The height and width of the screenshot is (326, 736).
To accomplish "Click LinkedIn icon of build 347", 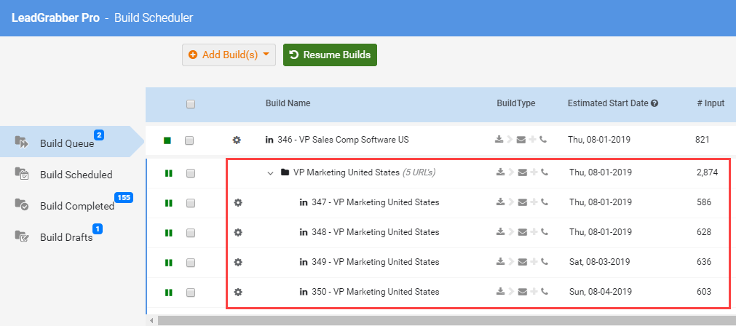I will [304, 202].
